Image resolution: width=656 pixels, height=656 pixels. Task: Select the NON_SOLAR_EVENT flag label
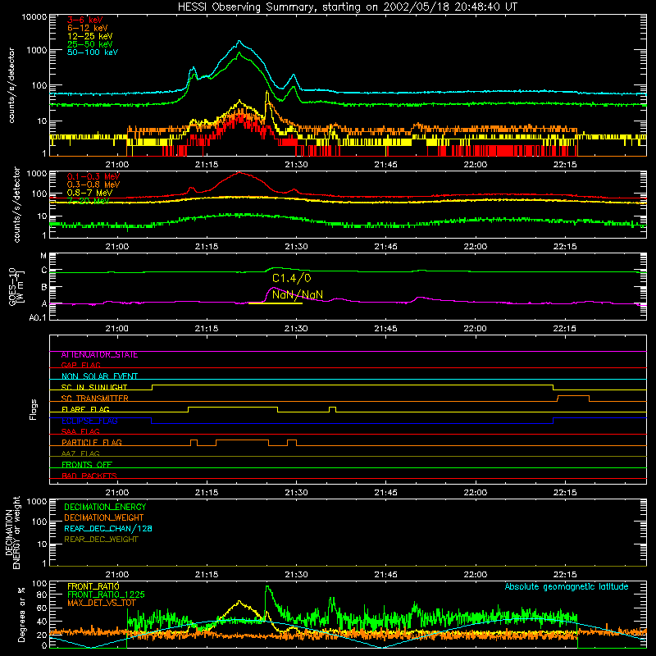tap(99, 376)
